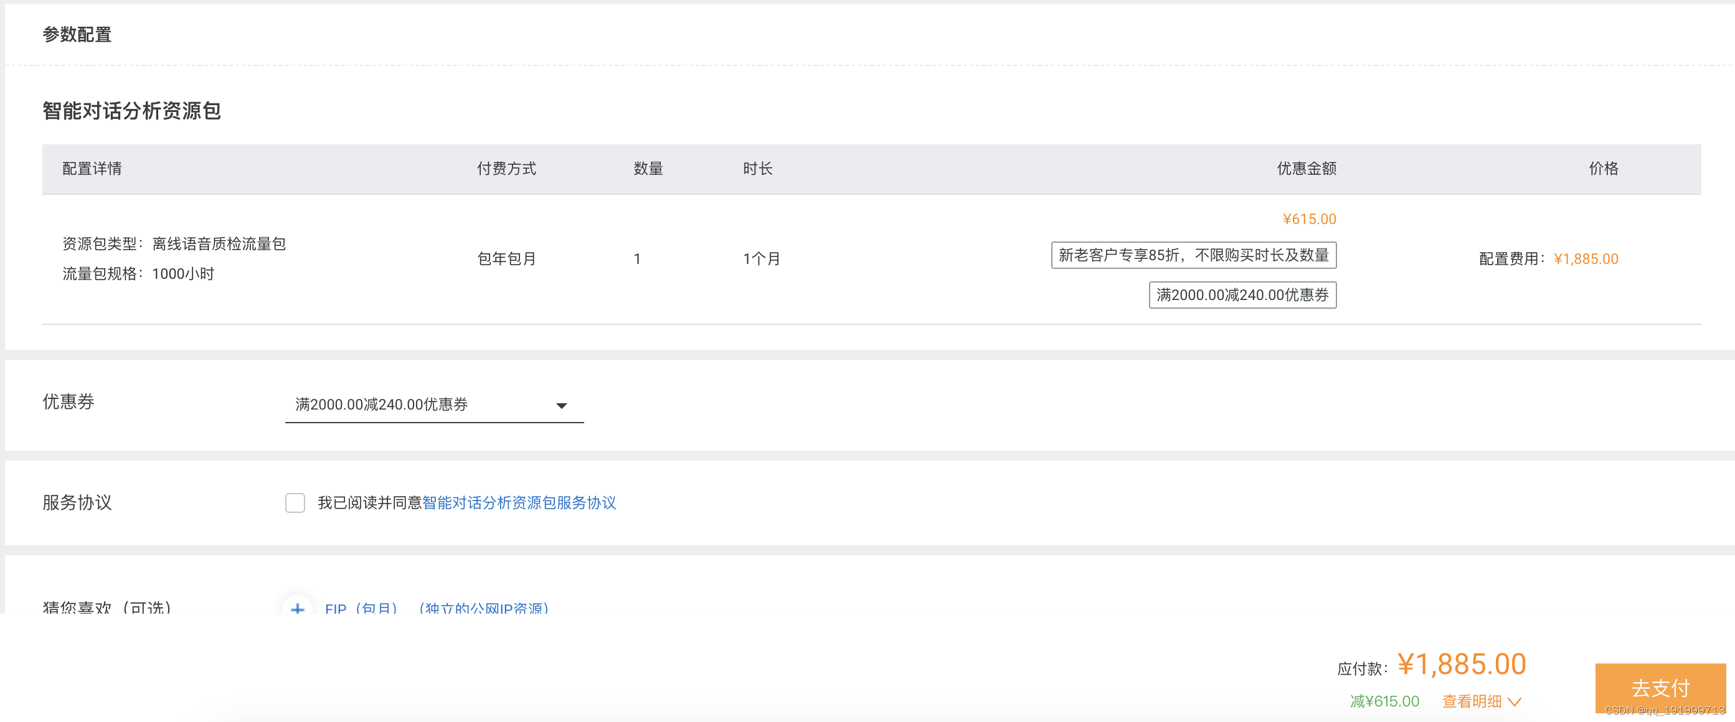Check the service agreement checkbox
Screen dimensions: 1735x722
pyautogui.click(x=295, y=503)
